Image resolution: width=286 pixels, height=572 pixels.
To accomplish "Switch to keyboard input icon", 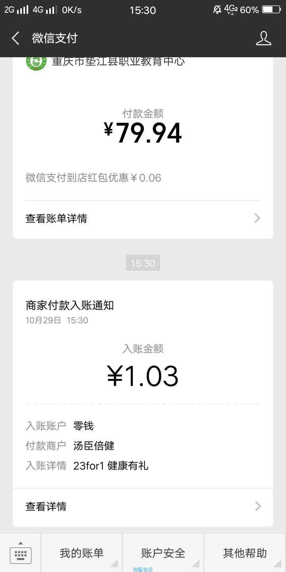I will pos(20,553).
